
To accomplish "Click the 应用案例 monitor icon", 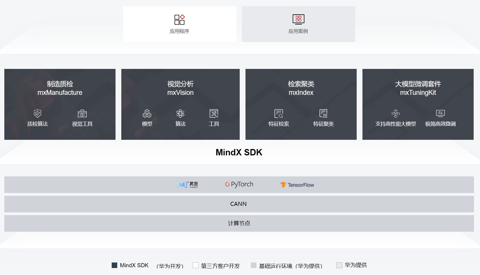I will (x=298, y=19).
